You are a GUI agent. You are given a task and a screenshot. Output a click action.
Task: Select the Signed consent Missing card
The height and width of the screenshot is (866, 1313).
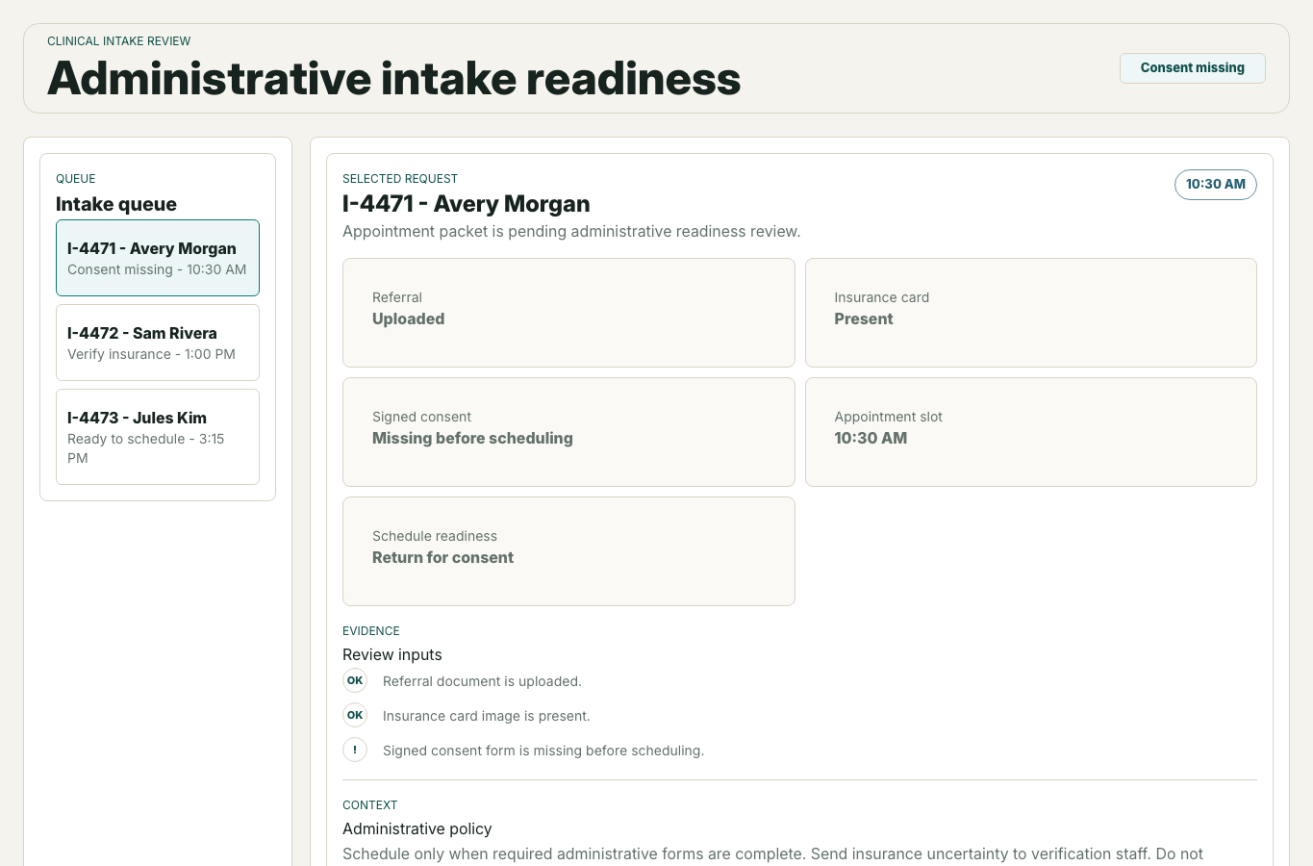pyautogui.click(x=568, y=432)
